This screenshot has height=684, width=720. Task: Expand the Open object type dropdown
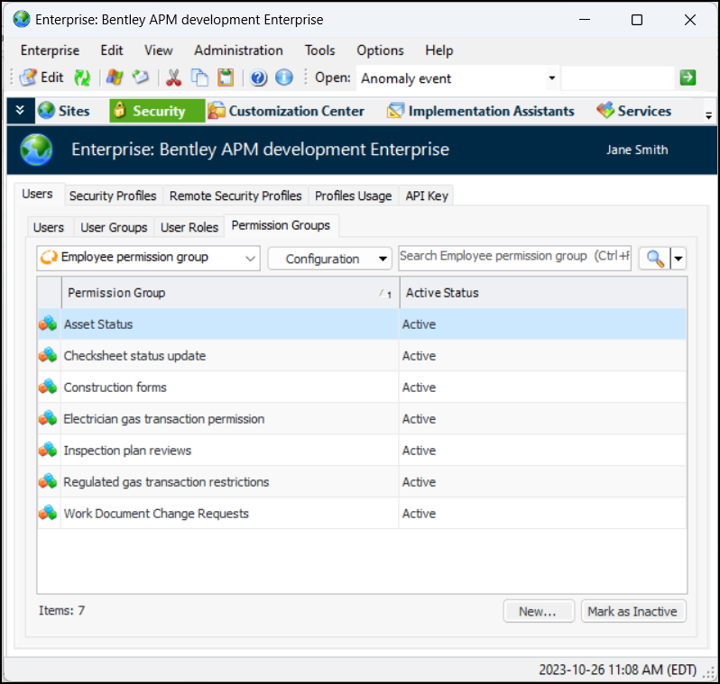point(550,78)
